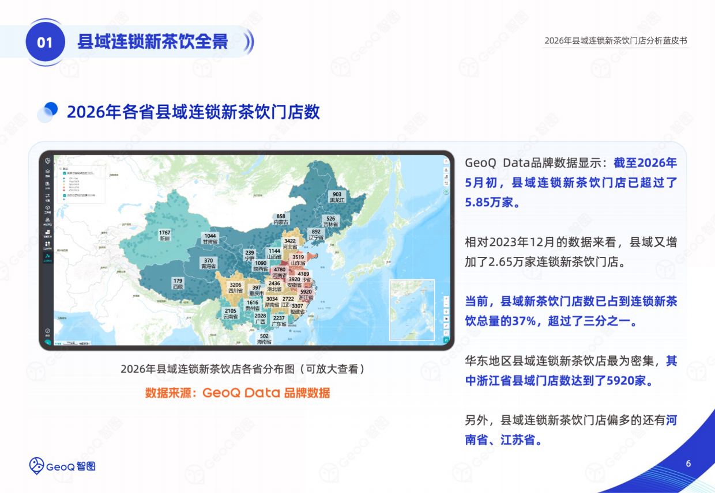Open the layers icon in map sidebar
Viewport: 715px width, 493px height.
click(48, 172)
